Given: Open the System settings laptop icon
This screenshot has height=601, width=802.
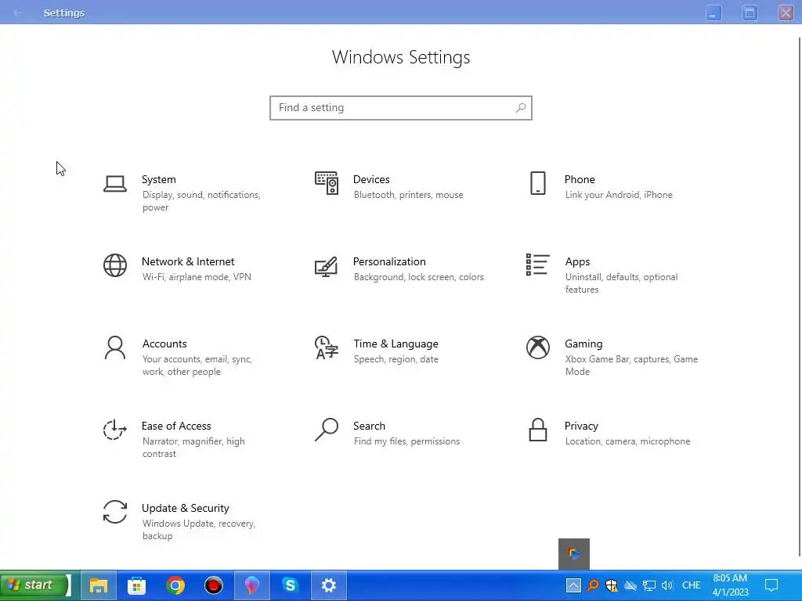Looking at the screenshot, I should coord(115,184).
